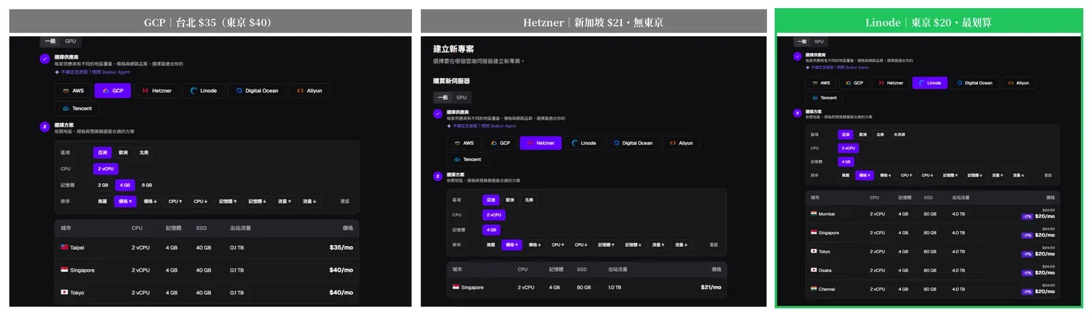The height and width of the screenshot is (316, 1091).
Task: Select Singapore $21/mo row in Hetzner panel
Action: (587, 287)
